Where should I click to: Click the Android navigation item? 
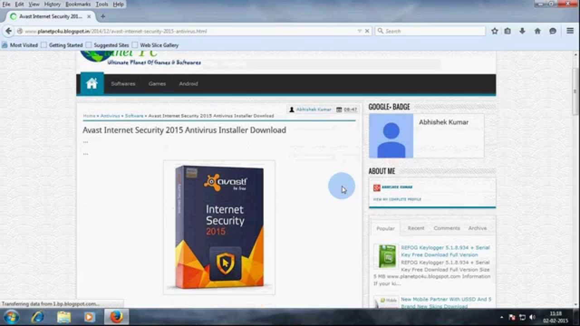click(x=188, y=84)
